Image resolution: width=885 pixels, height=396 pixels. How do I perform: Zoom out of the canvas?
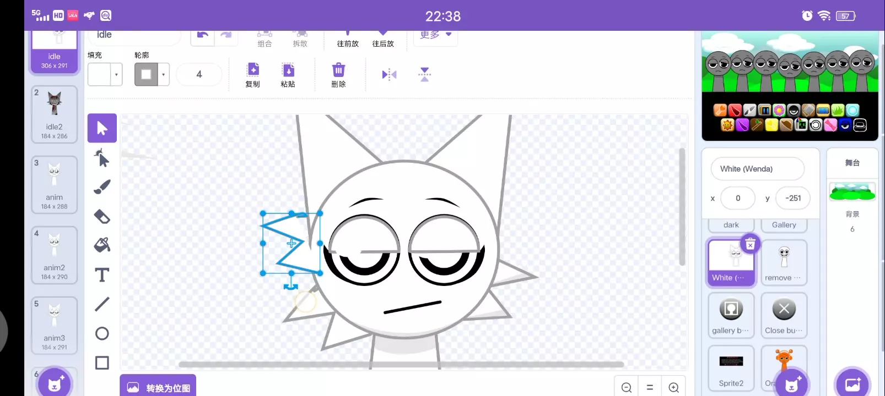click(627, 387)
